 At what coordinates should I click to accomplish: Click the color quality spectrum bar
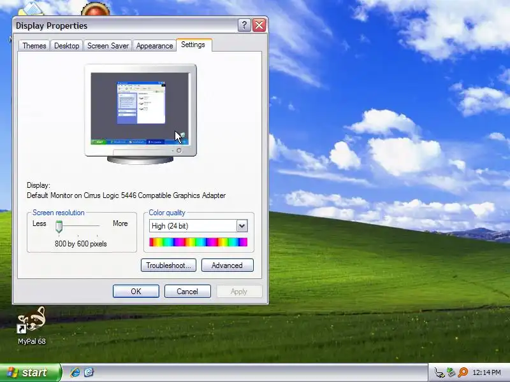point(198,242)
